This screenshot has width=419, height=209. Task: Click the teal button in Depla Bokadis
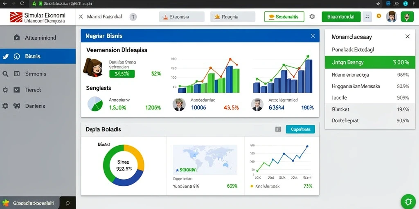(300, 129)
